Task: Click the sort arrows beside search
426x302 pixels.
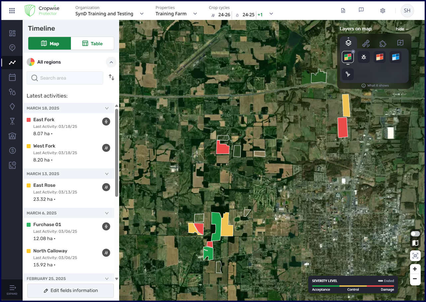Action: [111, 78]
